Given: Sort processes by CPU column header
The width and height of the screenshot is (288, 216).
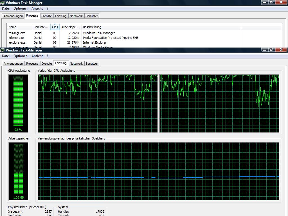Looking at the screenshot, I should click(x=55, y=27).
